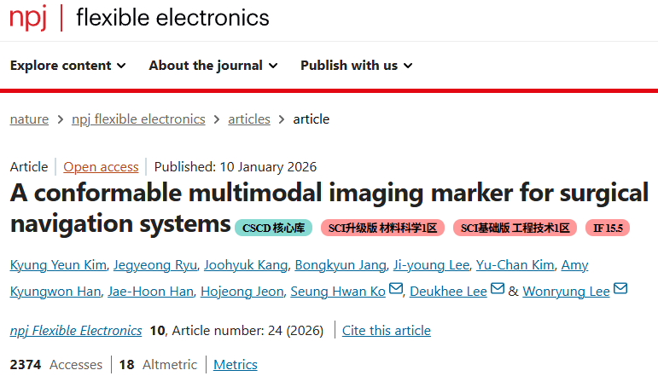The image size is (658, 376).
Task: Click email envelope icon beside Seung Hwan Ko
Action: tap(395, 290)
